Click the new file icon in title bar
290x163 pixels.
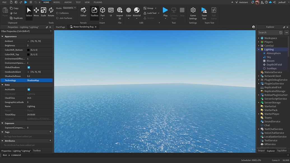(11, 2)
